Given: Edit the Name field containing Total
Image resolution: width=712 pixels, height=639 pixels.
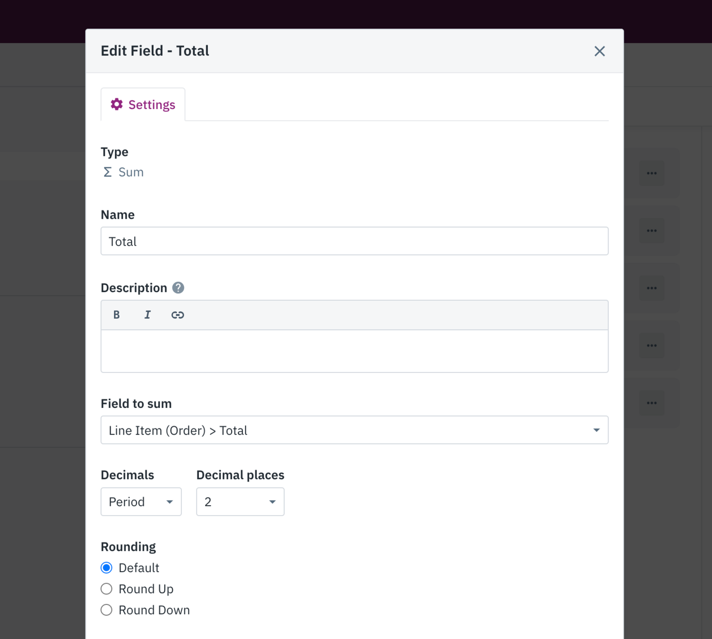Looking at the screenshot, I should coord(354,241).
